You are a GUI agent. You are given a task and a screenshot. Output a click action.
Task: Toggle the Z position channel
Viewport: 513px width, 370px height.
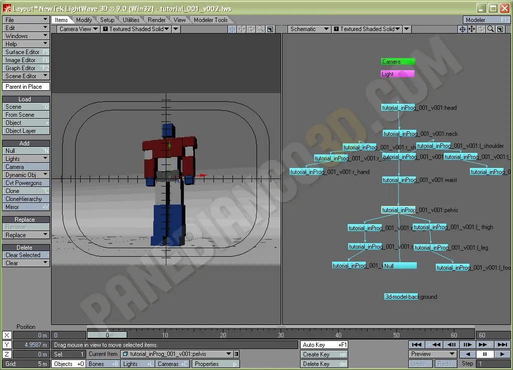pyautogui.click(x=7, y=354)
